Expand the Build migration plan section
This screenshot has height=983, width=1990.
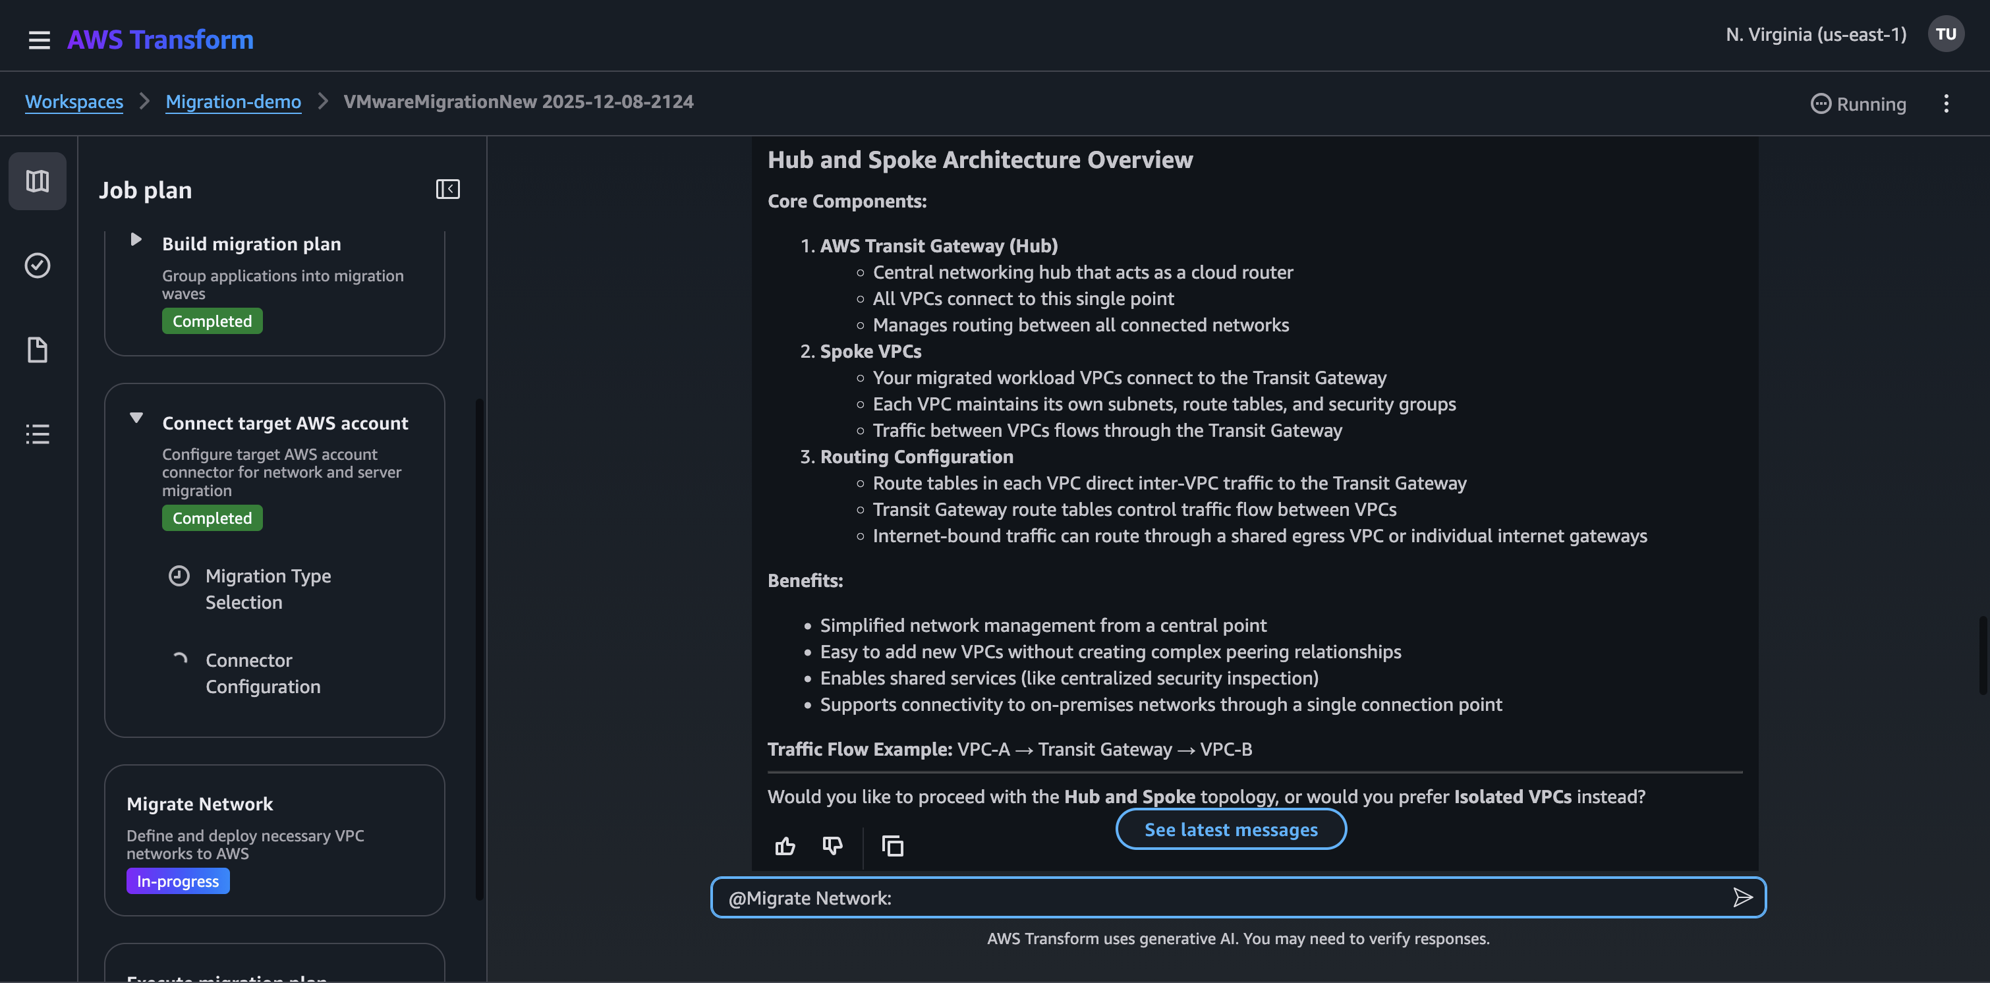pos(136,240)
